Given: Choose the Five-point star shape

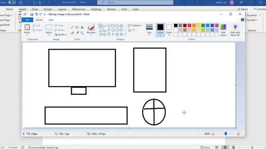Looking at the screenshot, I should click(x=117, y=34).
